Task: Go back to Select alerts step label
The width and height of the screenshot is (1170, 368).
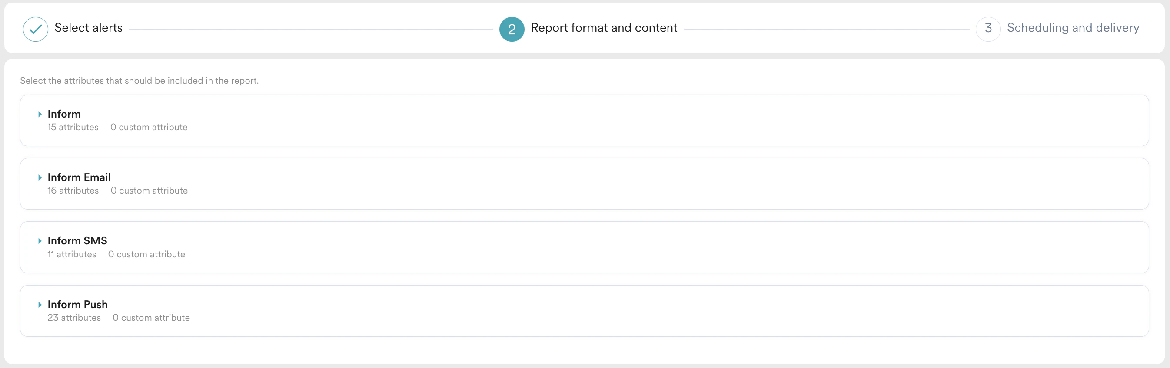Action: (x=88, y=28)
